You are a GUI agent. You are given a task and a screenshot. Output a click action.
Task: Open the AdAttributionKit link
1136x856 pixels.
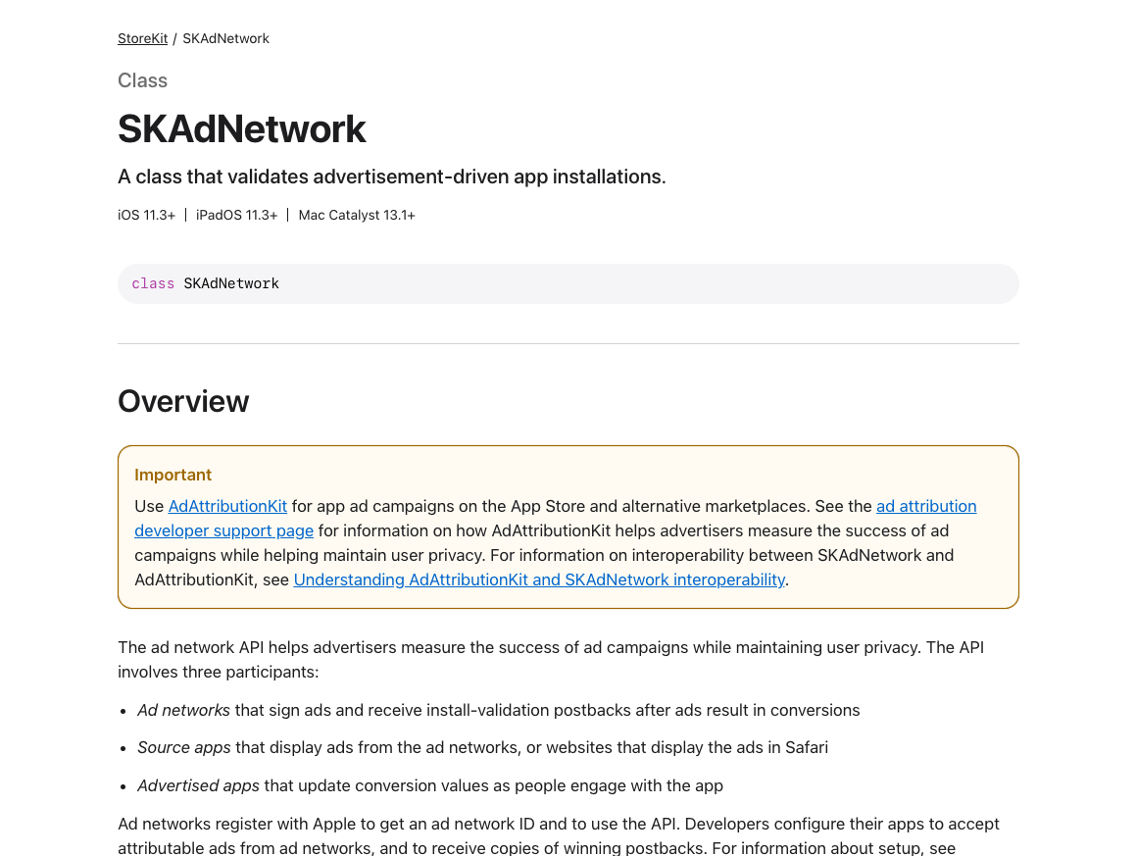(227, 506)
